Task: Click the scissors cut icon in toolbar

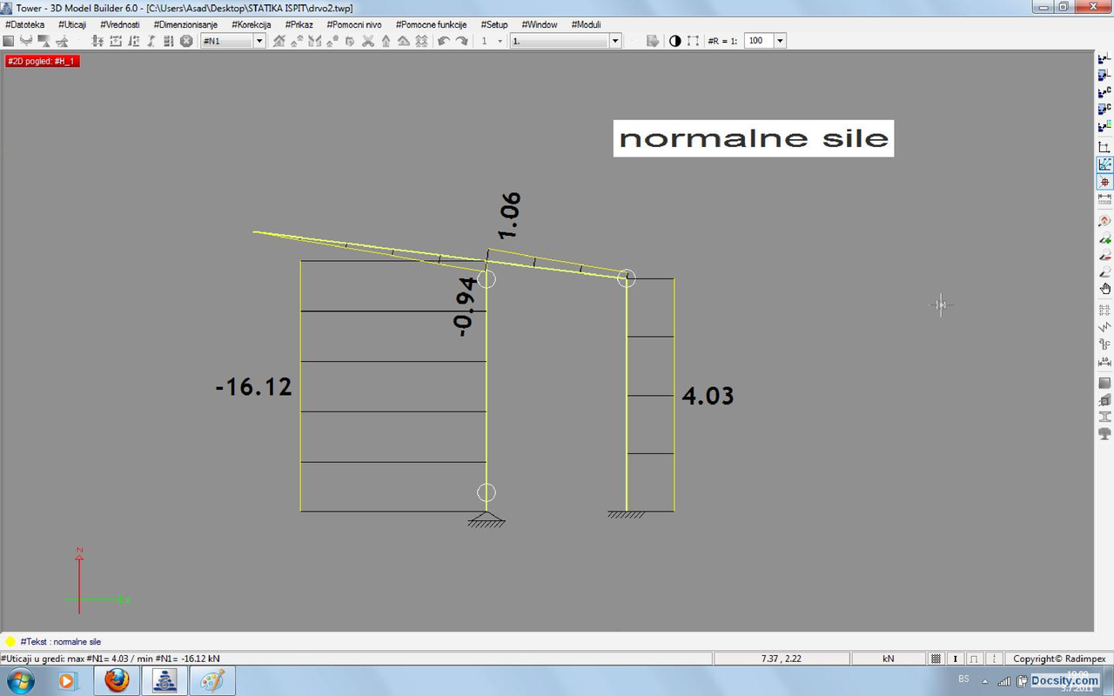Action: click(367, 41)
